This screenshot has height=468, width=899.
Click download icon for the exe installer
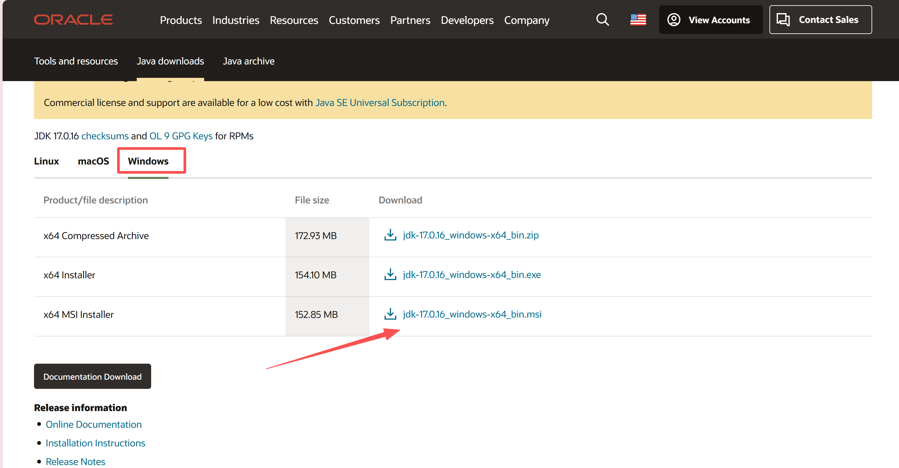[390, 274]
